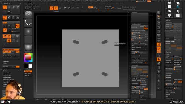Open the current brush thumbnail
The width and height of the screenshot is (185, 104).
(x=28, y=14)
